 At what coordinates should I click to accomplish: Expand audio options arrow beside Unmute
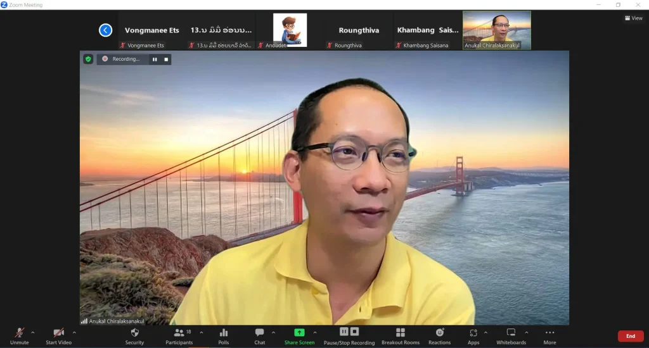click(x=33, y=332)
